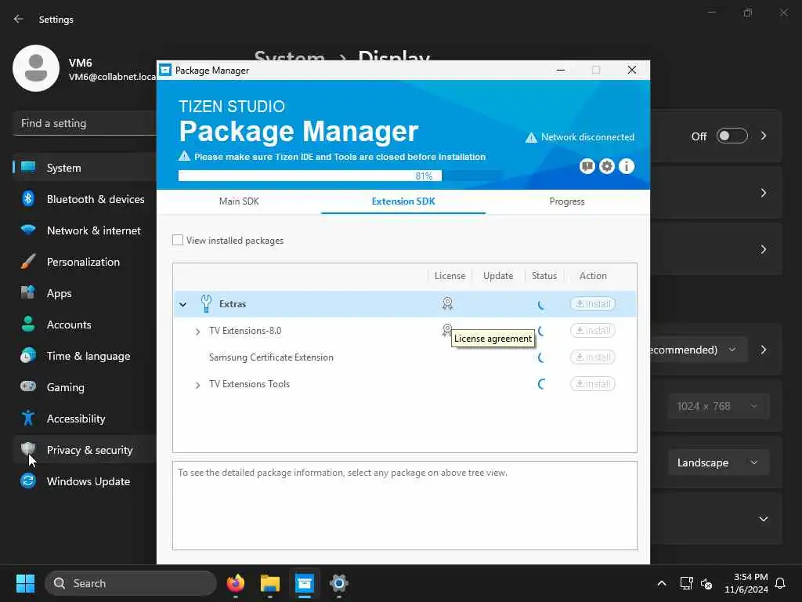802x602 pixels.
Task: Click the package description text area
Action: 405,506
